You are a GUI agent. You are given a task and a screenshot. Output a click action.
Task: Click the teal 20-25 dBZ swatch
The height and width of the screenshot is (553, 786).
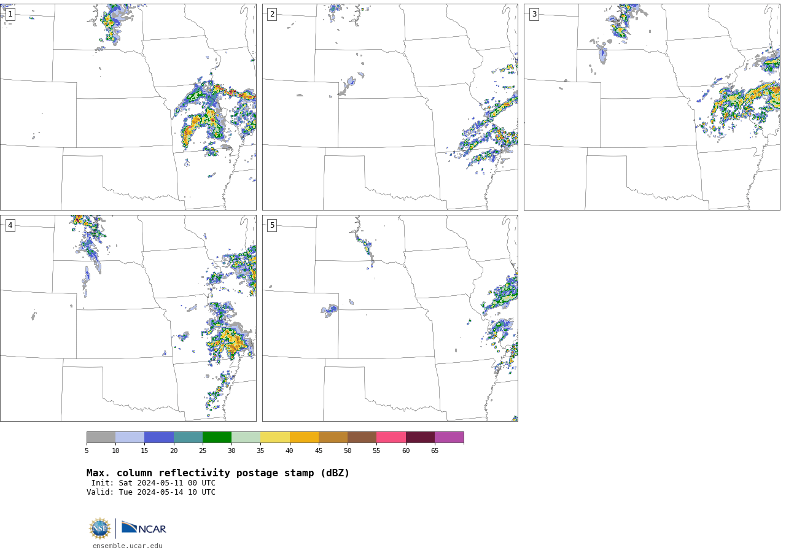(188, 437)
